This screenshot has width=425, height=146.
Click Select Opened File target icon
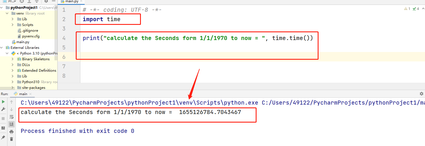(22, 1)
